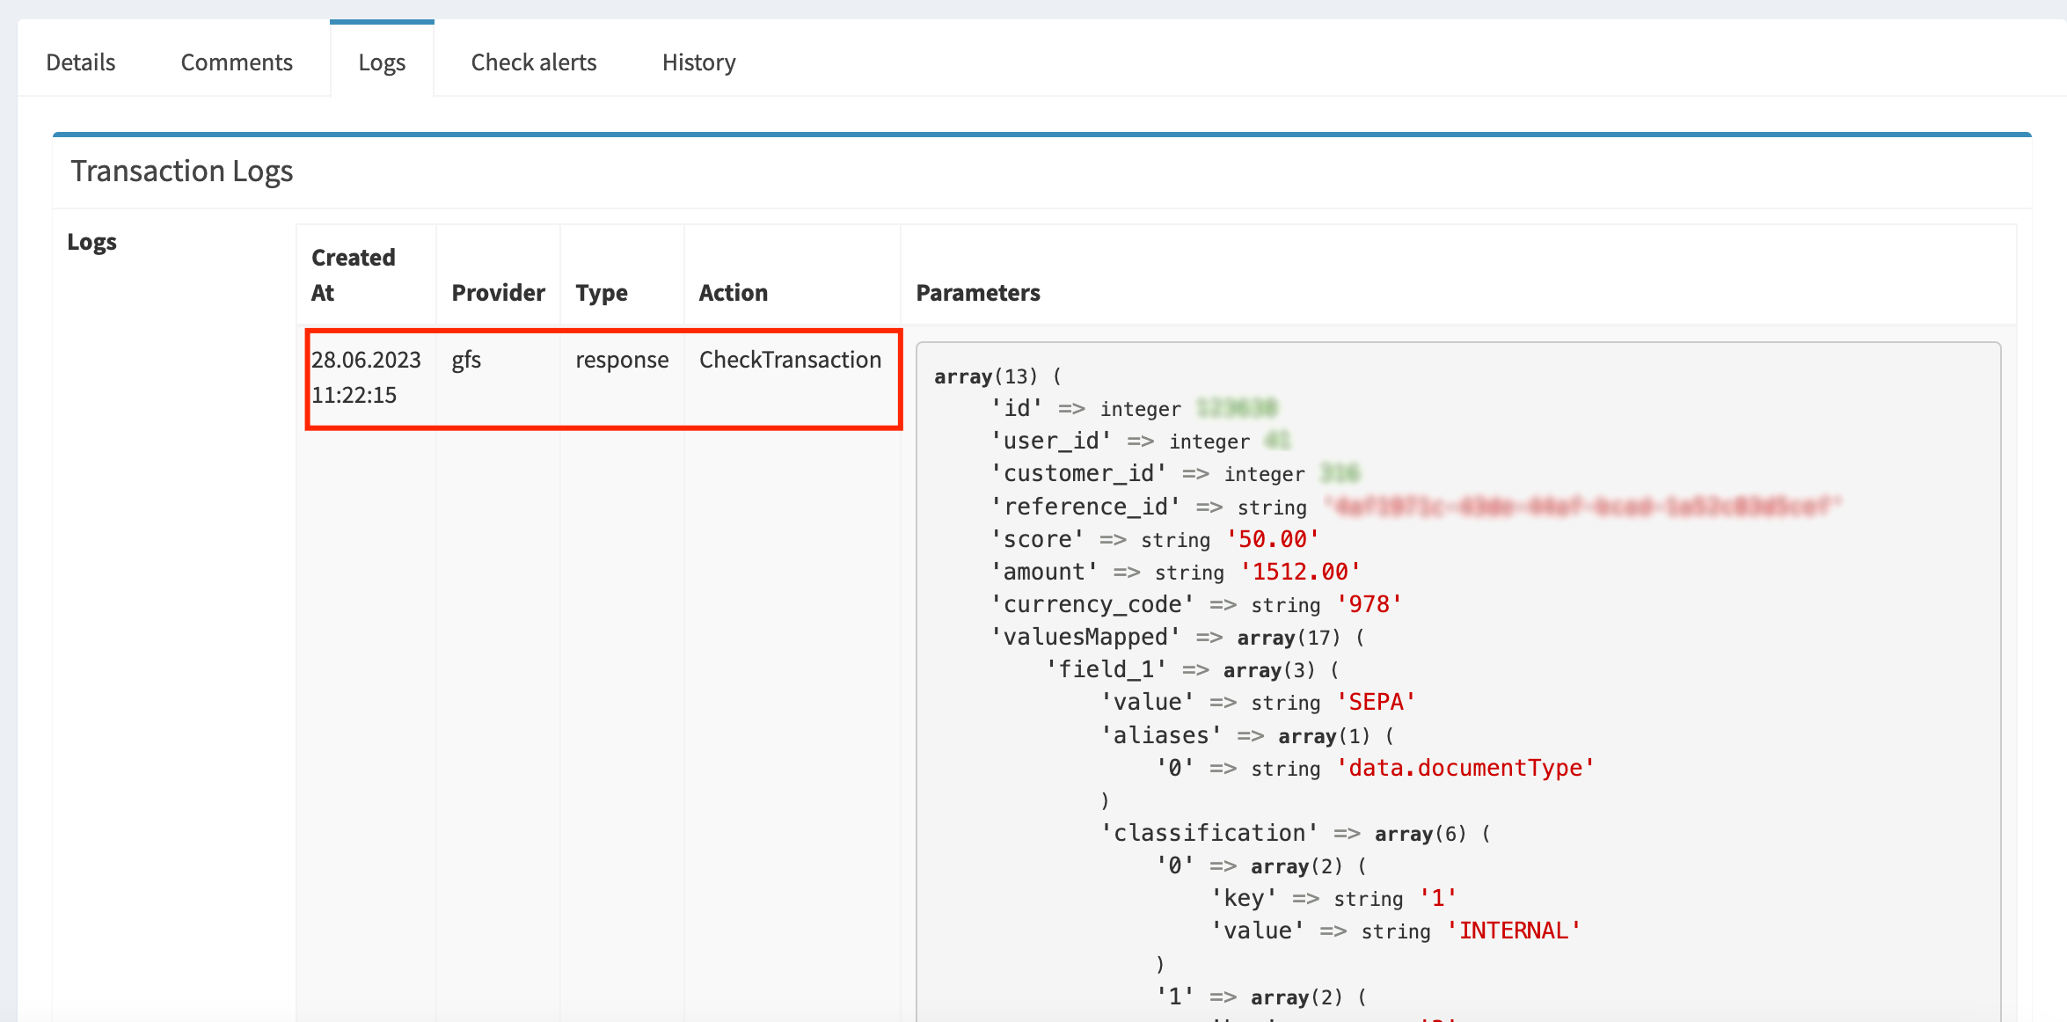Go to the History tab

(x=698, y=62)
